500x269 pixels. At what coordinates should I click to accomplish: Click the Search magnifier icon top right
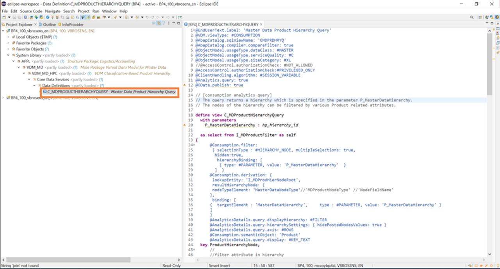[x=472, y=17]
